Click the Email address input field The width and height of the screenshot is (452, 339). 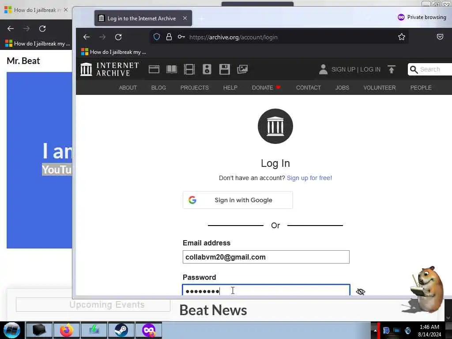click(266, 257)
